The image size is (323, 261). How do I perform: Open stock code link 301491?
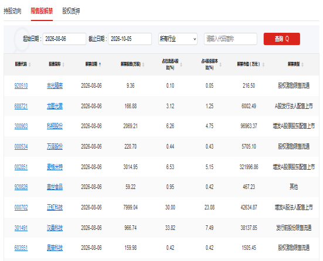(x=21, y=228)
